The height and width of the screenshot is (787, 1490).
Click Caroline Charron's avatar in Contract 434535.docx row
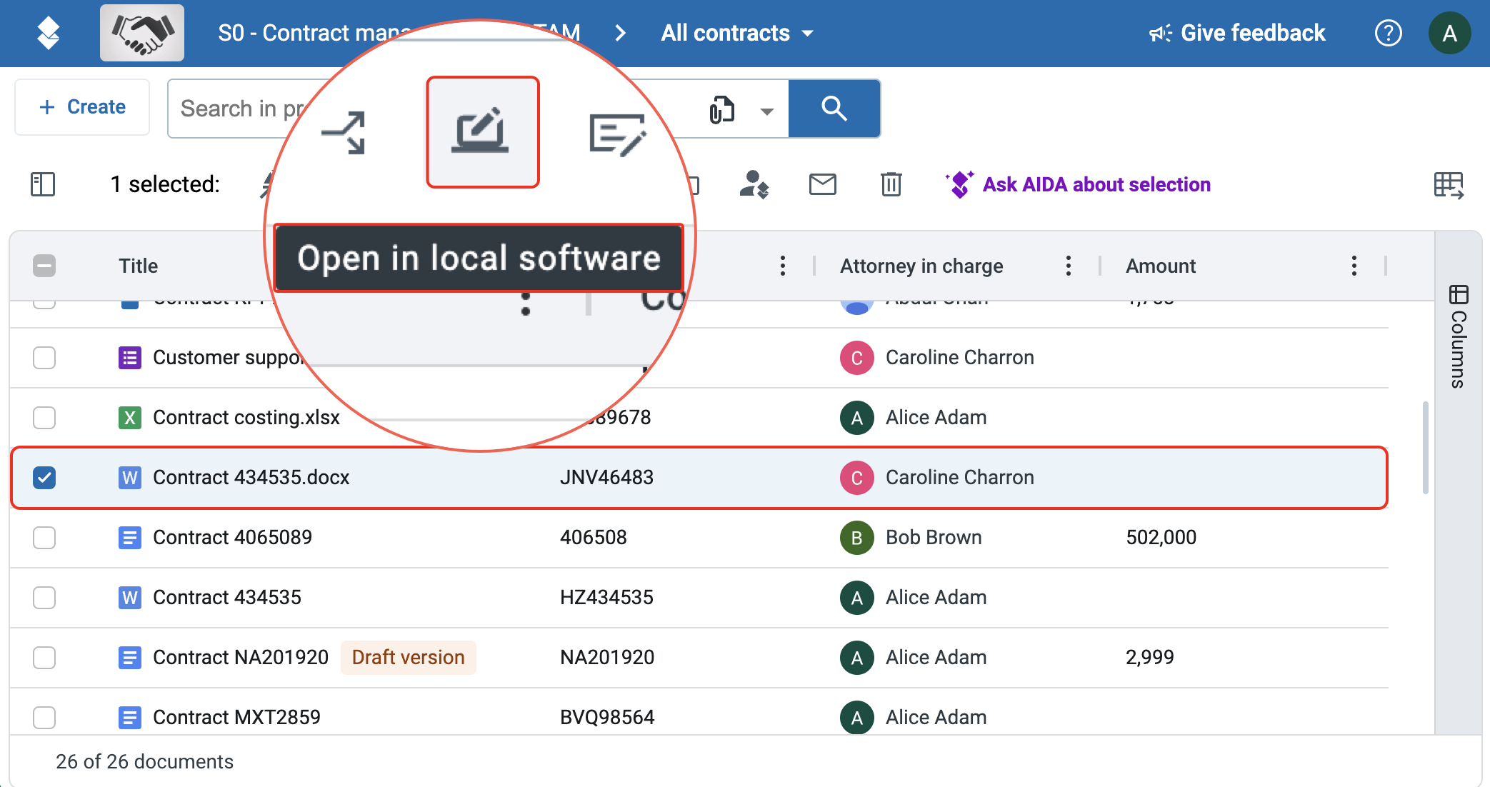tap(857, 478)
